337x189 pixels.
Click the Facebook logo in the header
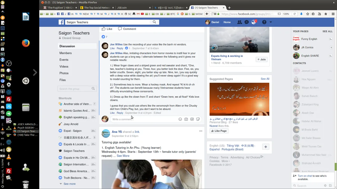tap(61, 22)
